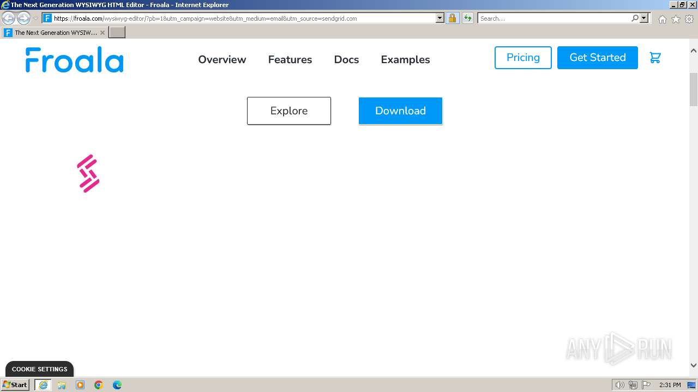The width and height of the screenshot is (698, 392).
Task: Expand the address bar dropdown arrow
Action: [x=440, y=19]
